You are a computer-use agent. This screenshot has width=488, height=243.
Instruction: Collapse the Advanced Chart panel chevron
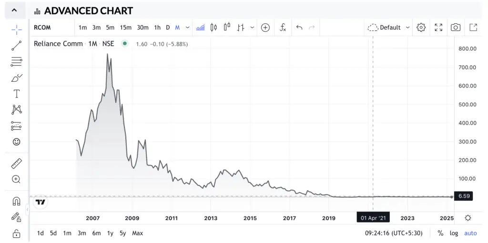click(x=14, y=10)
